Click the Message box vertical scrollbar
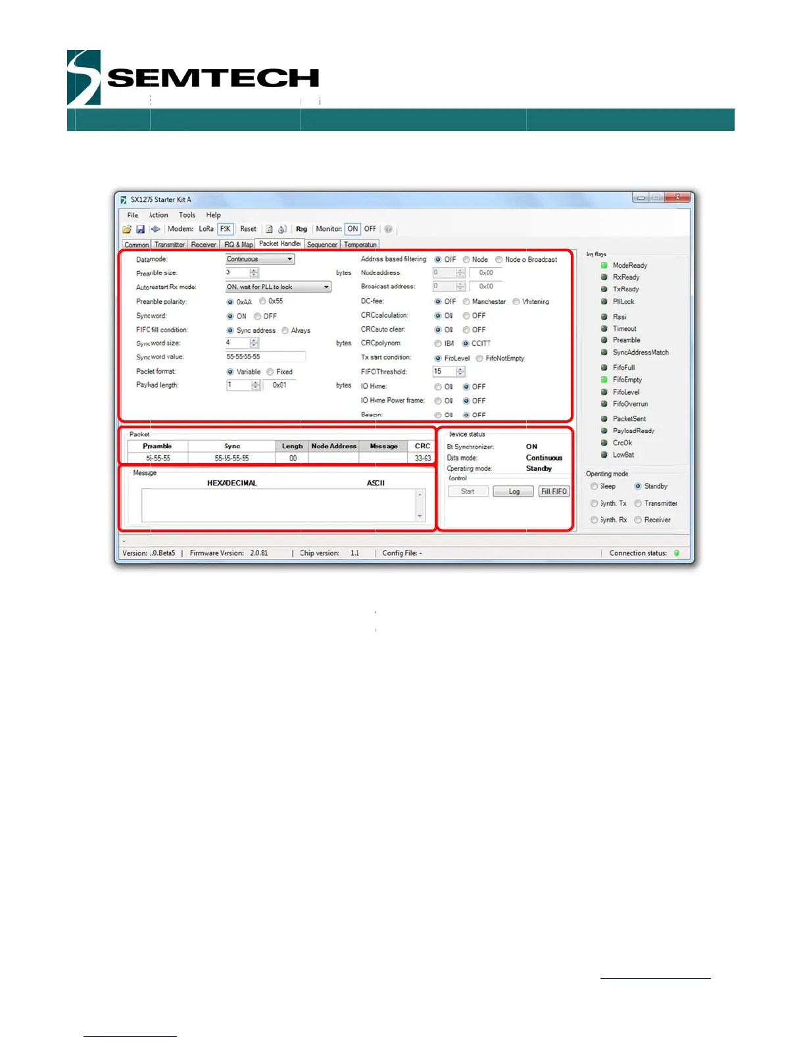This screenshot has width=805, height=1042. click(420, 505)
